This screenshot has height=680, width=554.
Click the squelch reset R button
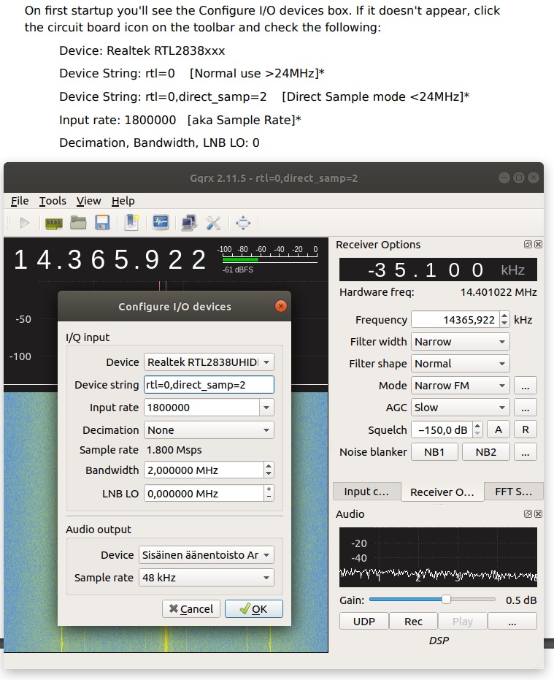click(526, 429)
